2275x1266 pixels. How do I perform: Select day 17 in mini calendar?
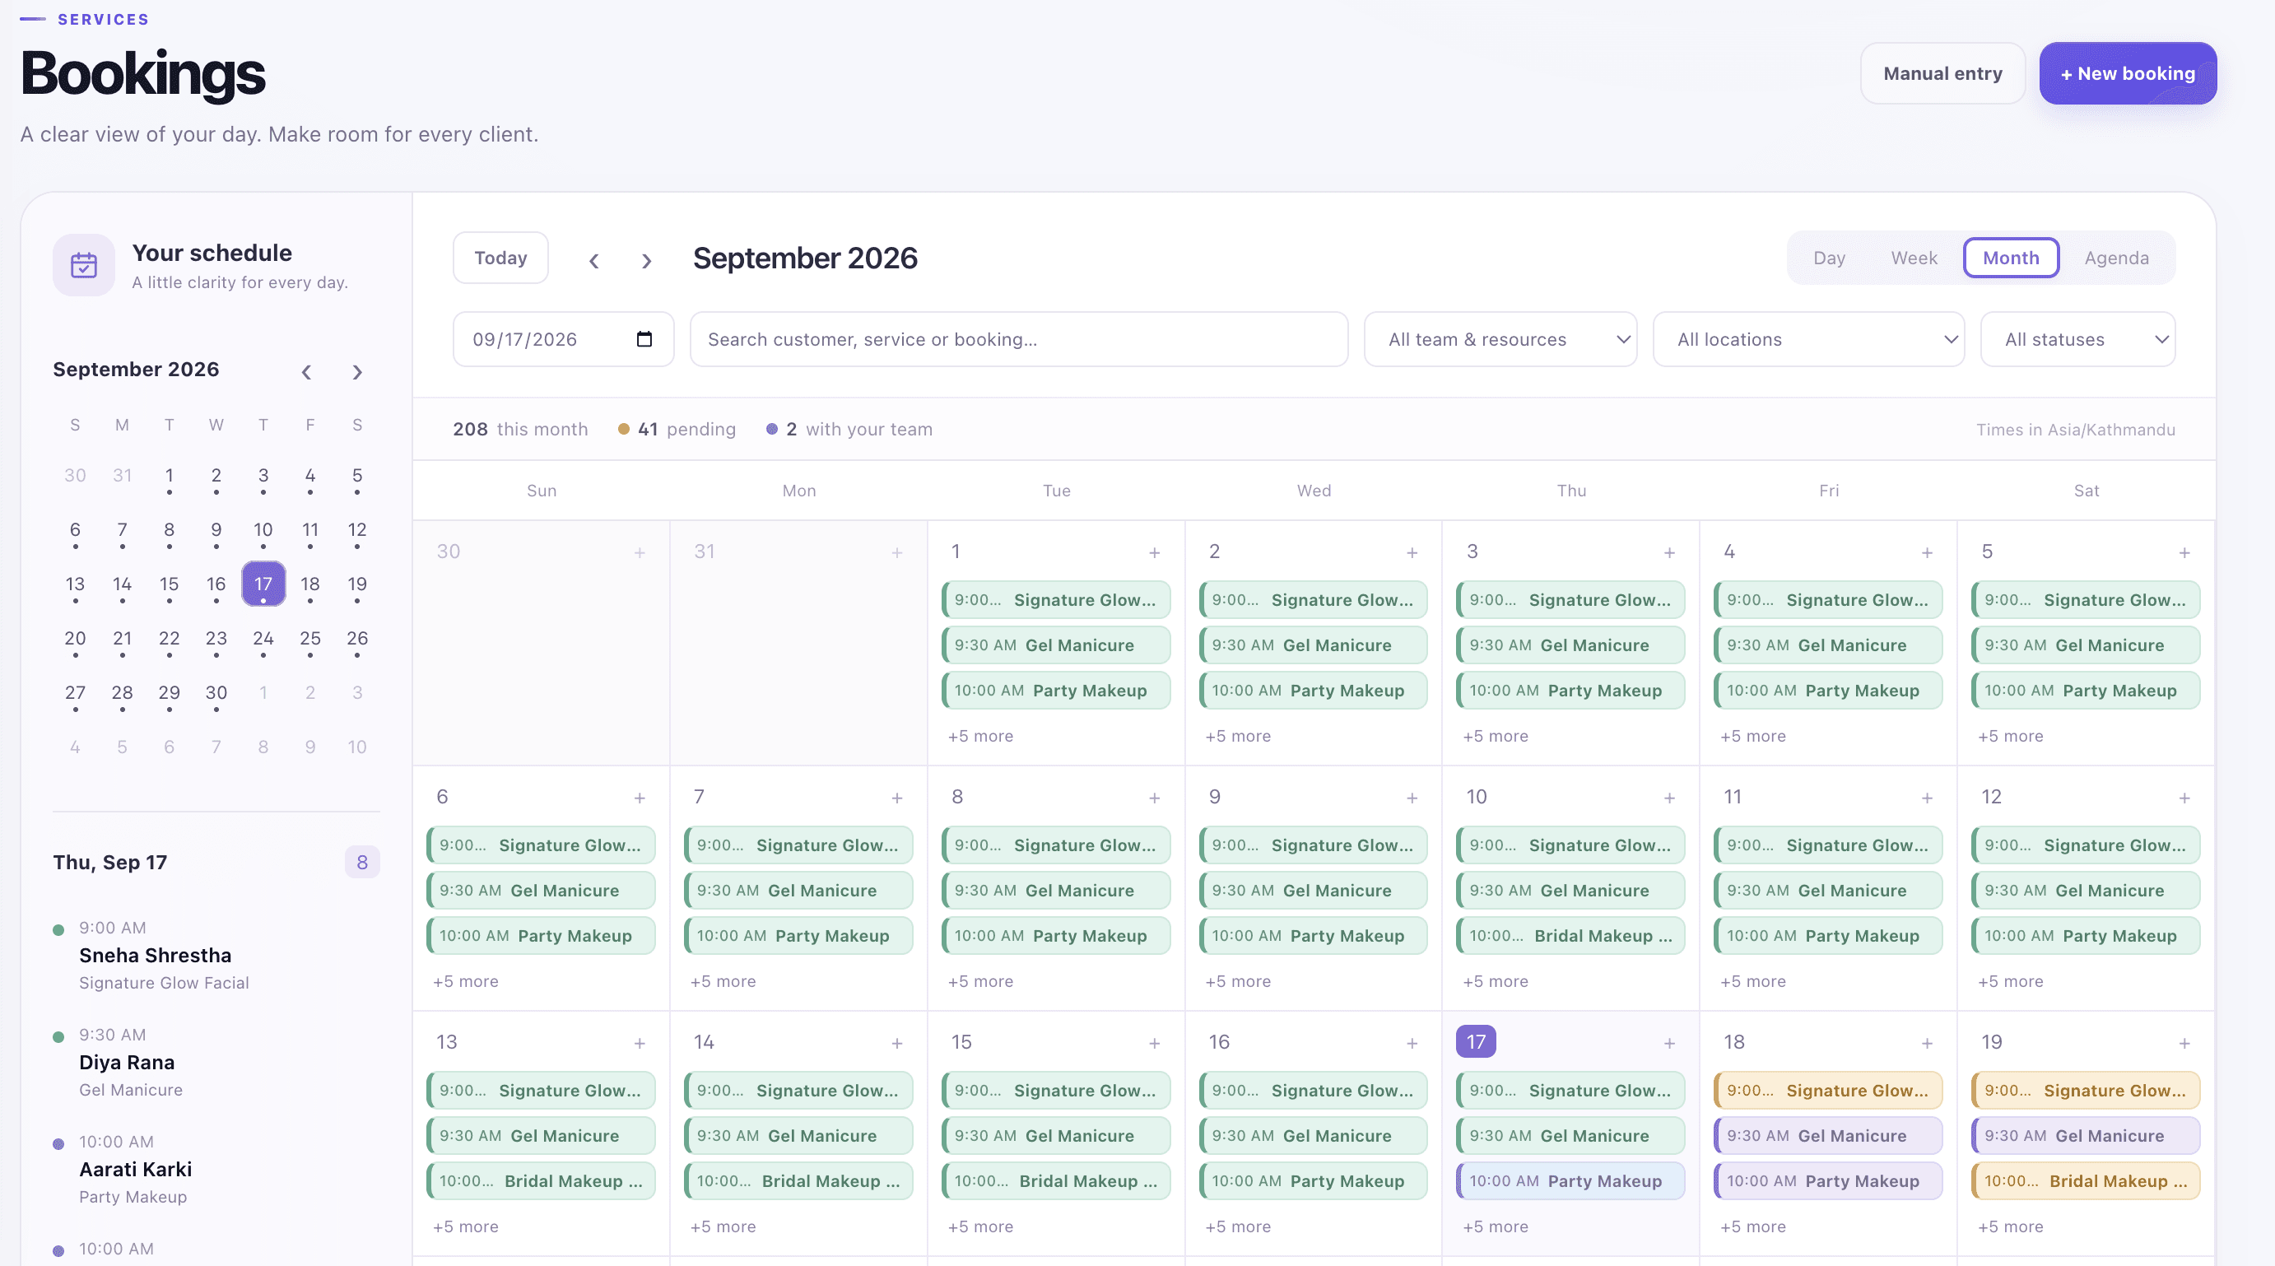263,584
